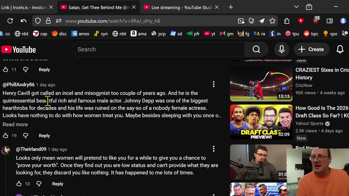Image resolution: width=349 pixels, height=196 pixels.
Task: Go to YouTube home via logo
Action: 19,50
